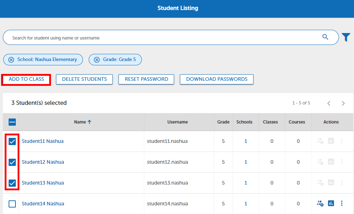Viewport: 354px width, 214px height.
Task: Toggle sort order on the Name column
Action: [82, 122]
